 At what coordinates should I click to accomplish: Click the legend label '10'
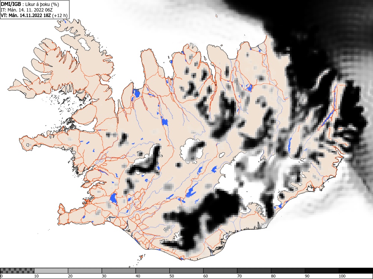coord(36,276)
